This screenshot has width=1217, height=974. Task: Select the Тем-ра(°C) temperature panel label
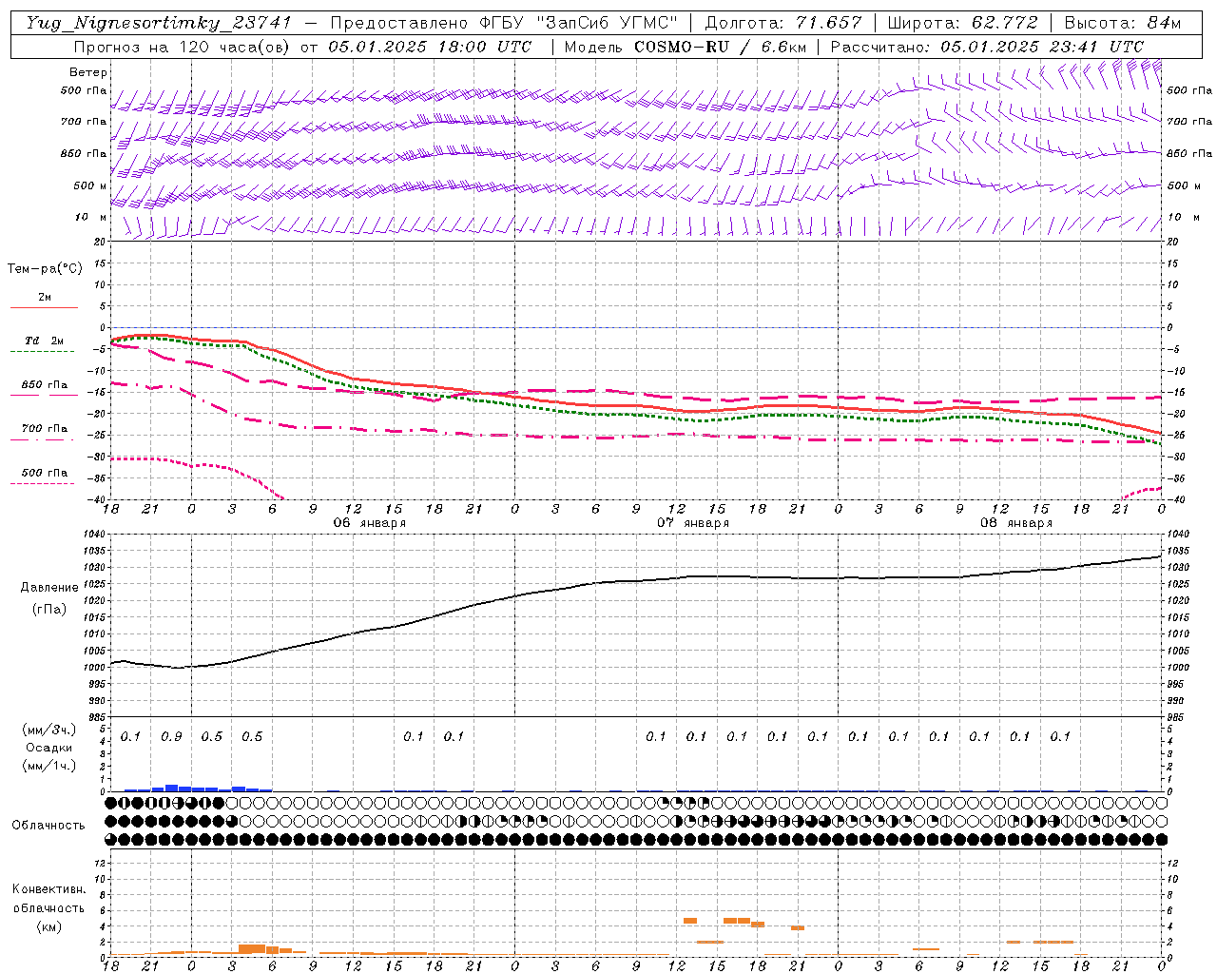pos(45,269)
